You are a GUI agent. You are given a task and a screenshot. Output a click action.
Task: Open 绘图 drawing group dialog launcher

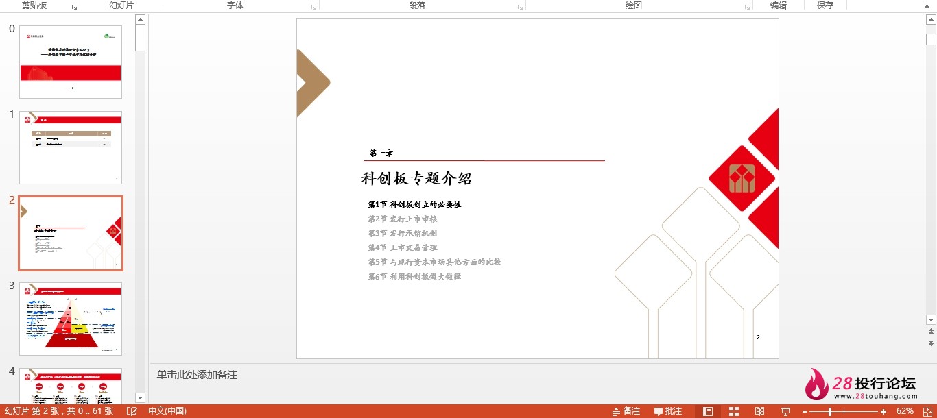point(747,7)
